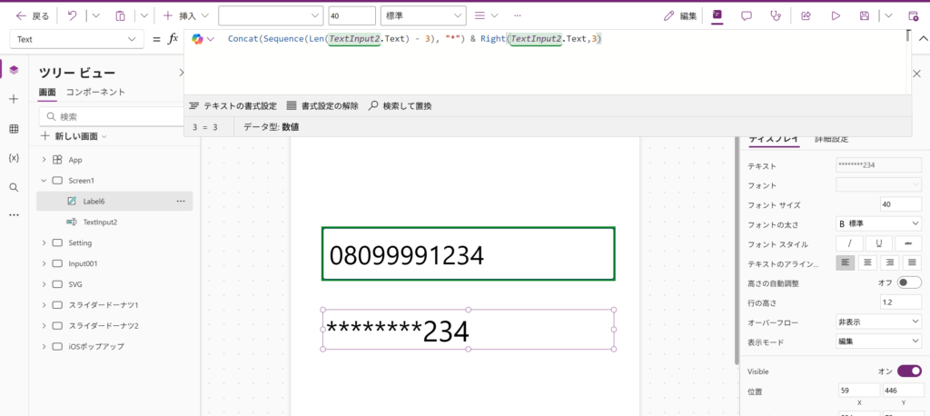Click the Save icon in the top toolbar
The width and height of the screenshot is (930, 416).
tap(865, 15)
